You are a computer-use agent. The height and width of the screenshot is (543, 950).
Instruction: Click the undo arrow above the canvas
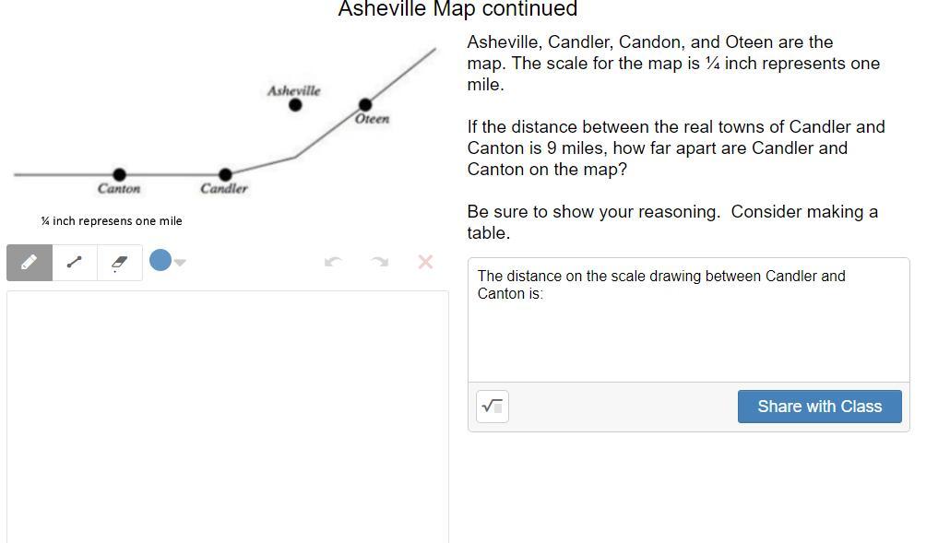pyautogui.click(x=333, y=262)
